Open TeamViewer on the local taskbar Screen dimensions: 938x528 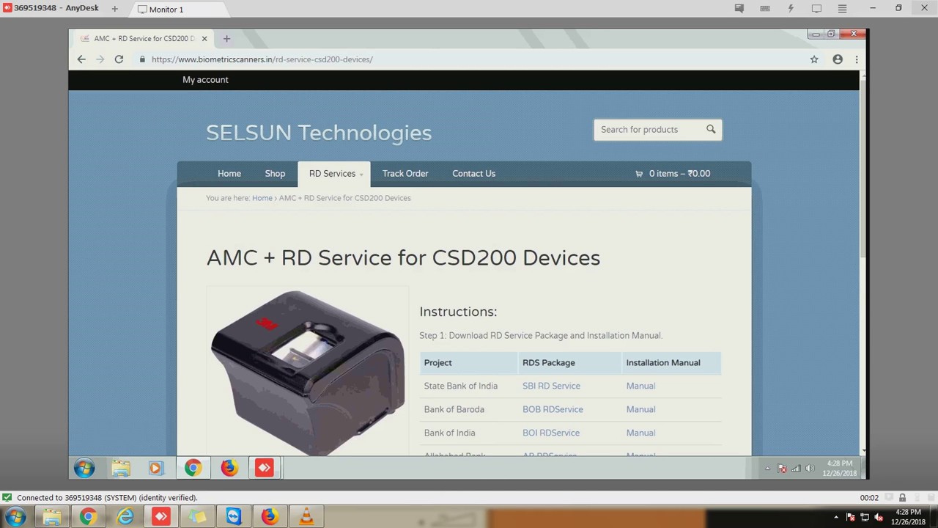(x=234, y=517)
